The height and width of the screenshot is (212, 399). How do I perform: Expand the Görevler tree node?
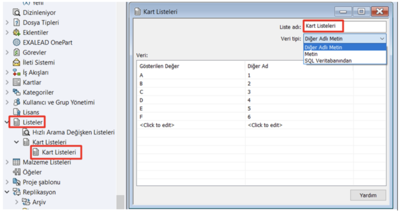coord(7,52)
